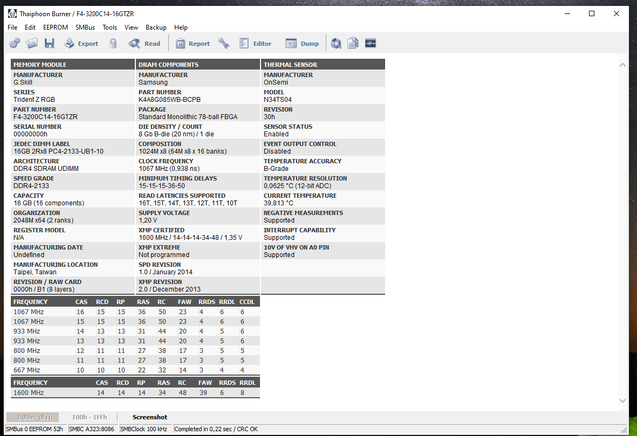Click the 1,20 V supply voltage value

coord(148,220)
